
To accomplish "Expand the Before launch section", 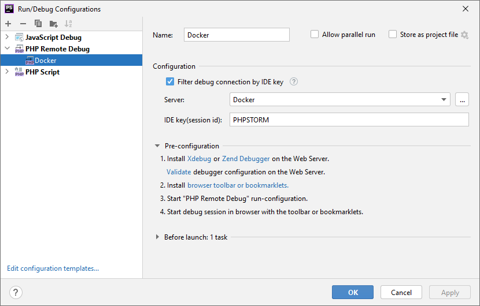I will click(157, 237).
